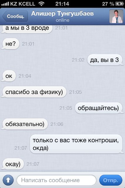Screen dimensions: 125x188
Task: Tap the battery icon in status bar
Action: click(120, 4)
